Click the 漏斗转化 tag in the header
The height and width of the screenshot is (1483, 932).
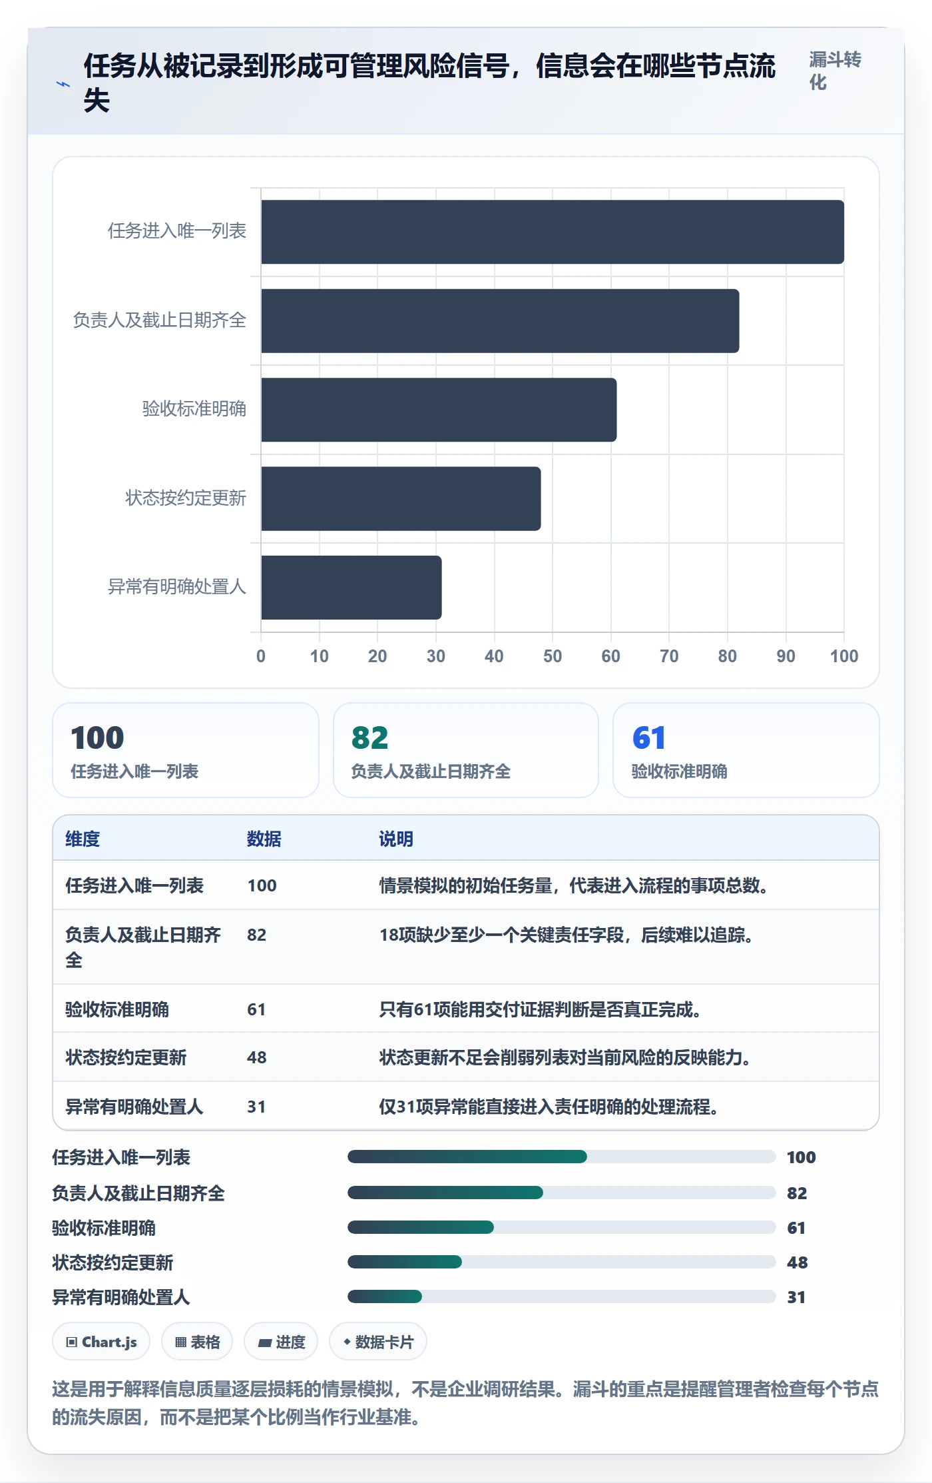pos(835,71)
